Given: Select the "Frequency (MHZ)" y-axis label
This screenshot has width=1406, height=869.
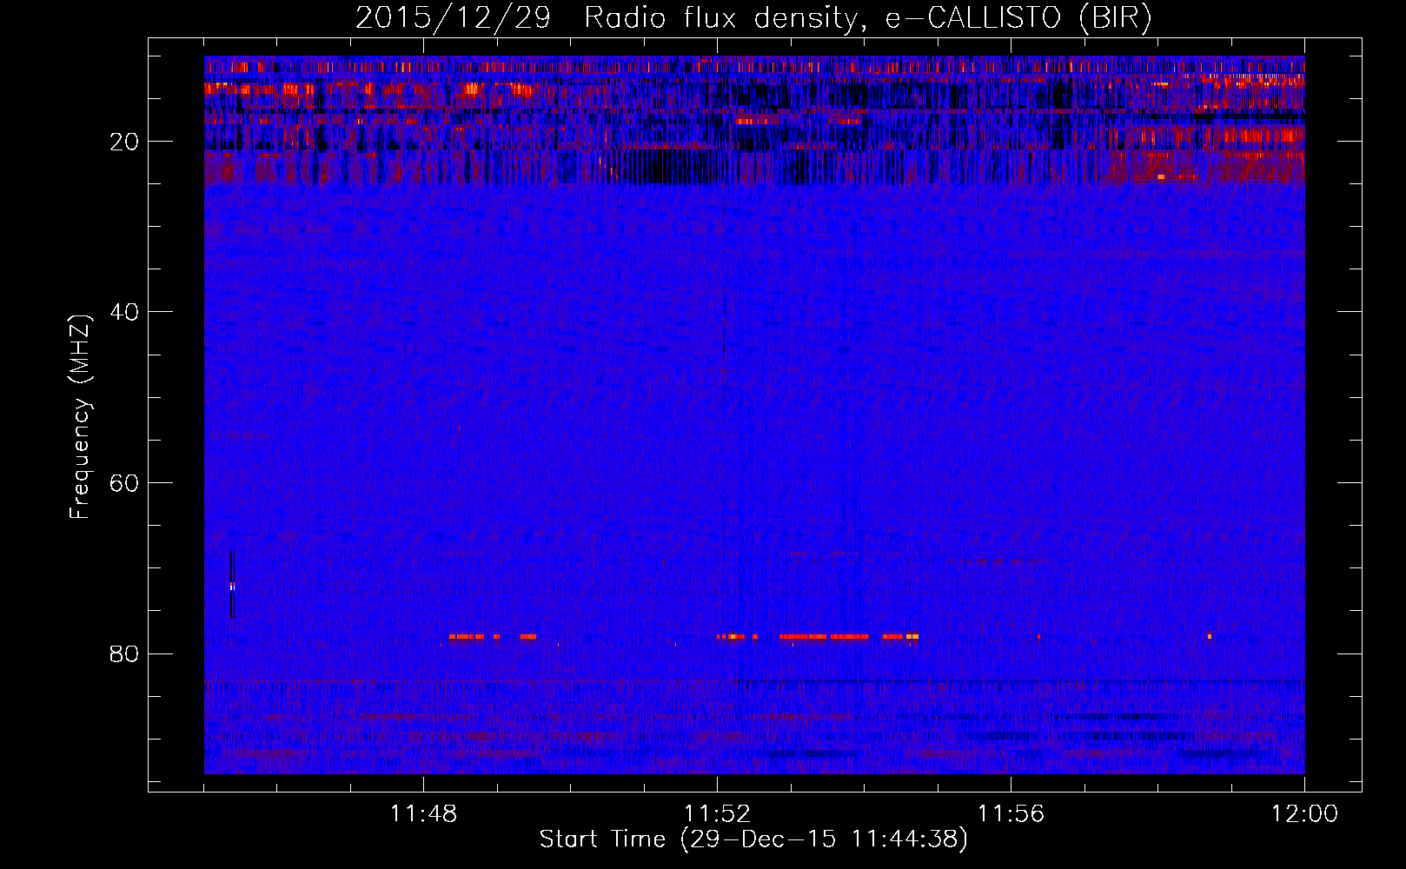Looking at the screenshot, I should 80,416.
